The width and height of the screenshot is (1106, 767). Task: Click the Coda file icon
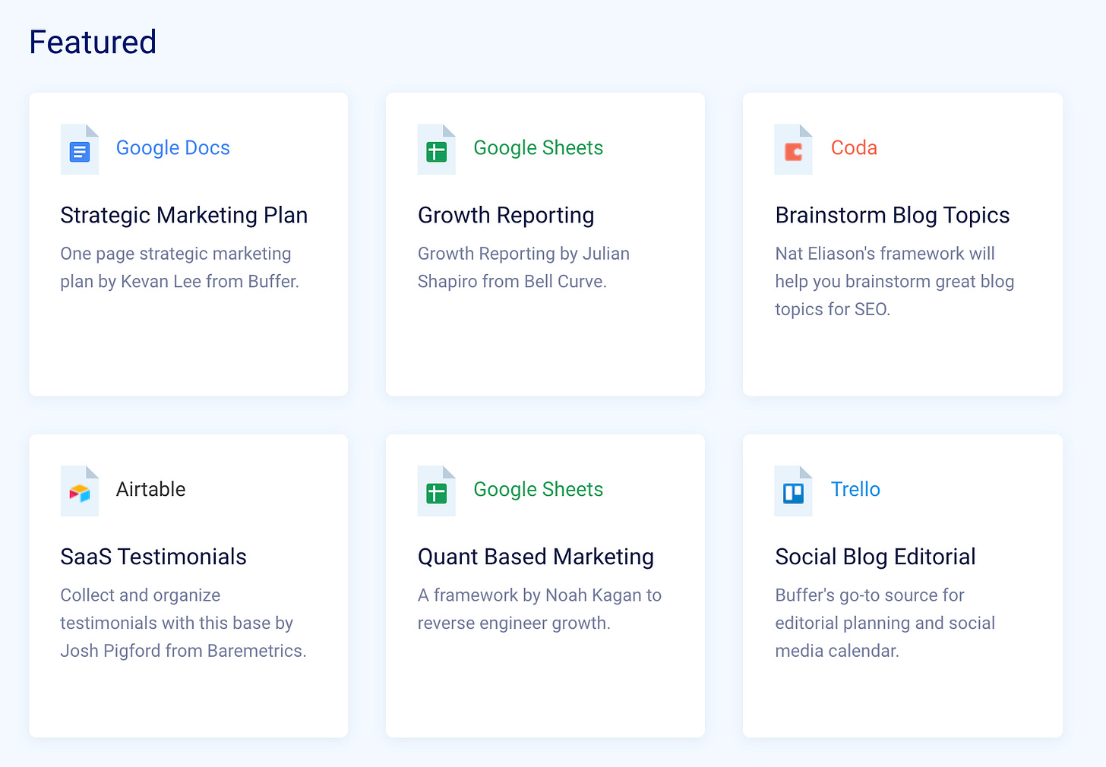point(794,150)
